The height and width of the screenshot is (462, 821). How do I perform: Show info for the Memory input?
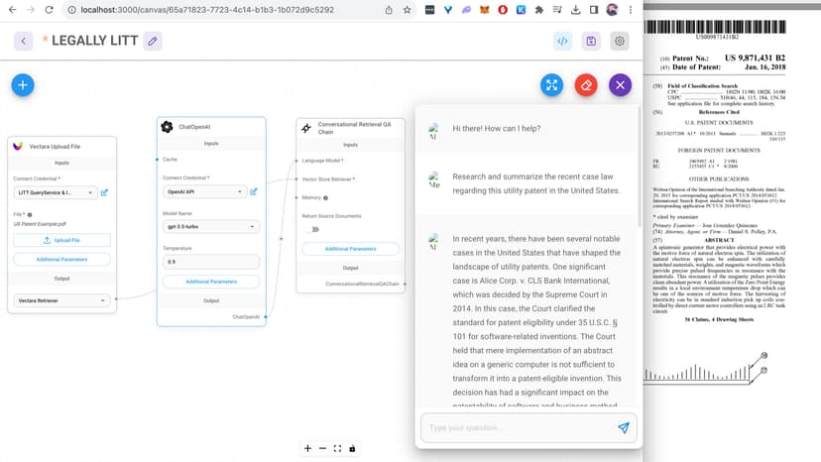pos(325,198)
